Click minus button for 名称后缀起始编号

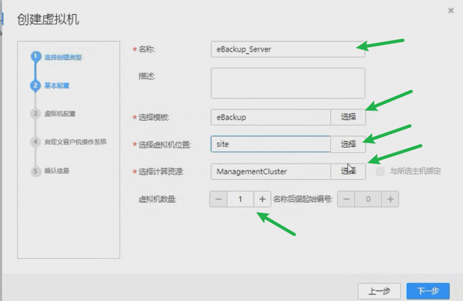click(x=346, y=199)
